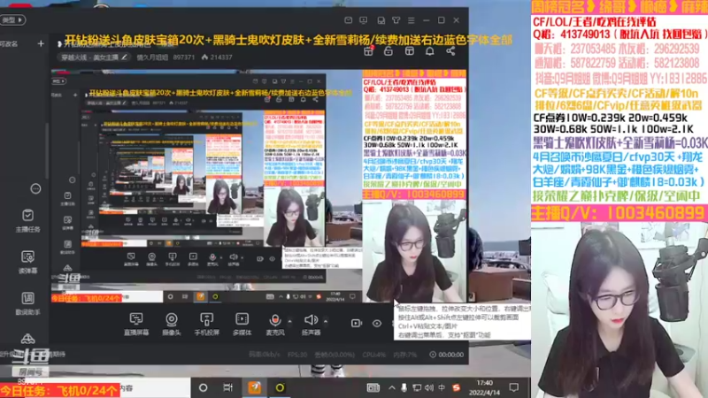Open the gift box icon with the red badge
Screen dimensions: 708x398
(x=368, y=51)
